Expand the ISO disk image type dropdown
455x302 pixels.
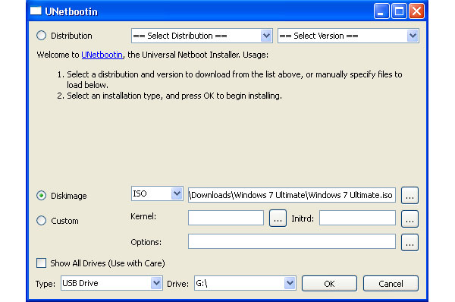point(157,193)
